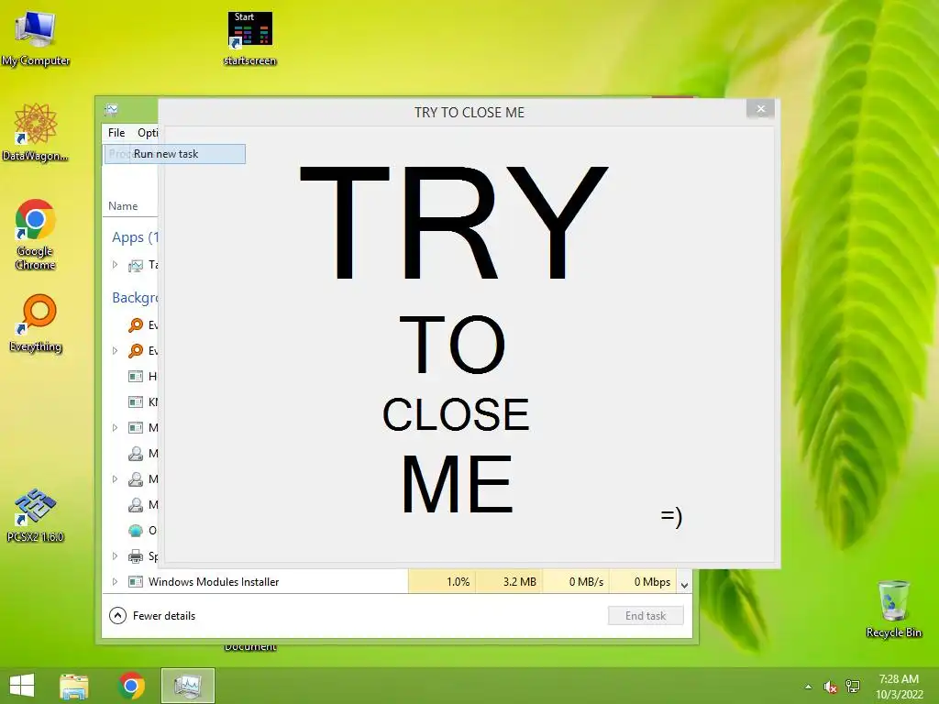Open the clock showing 7:28 AM
Viewport: 939px width, 704px height.
coord(900,687)
